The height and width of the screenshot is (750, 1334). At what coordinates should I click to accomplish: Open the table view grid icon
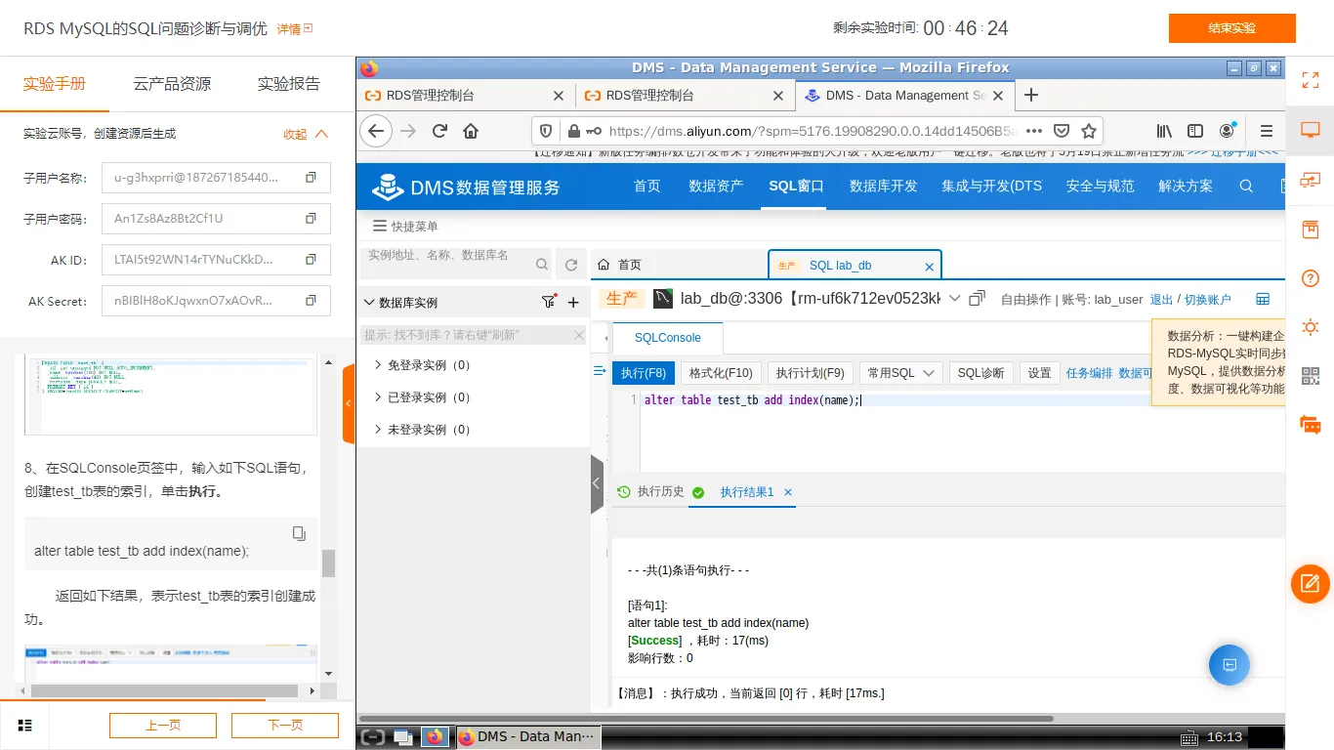(1263, 299)
